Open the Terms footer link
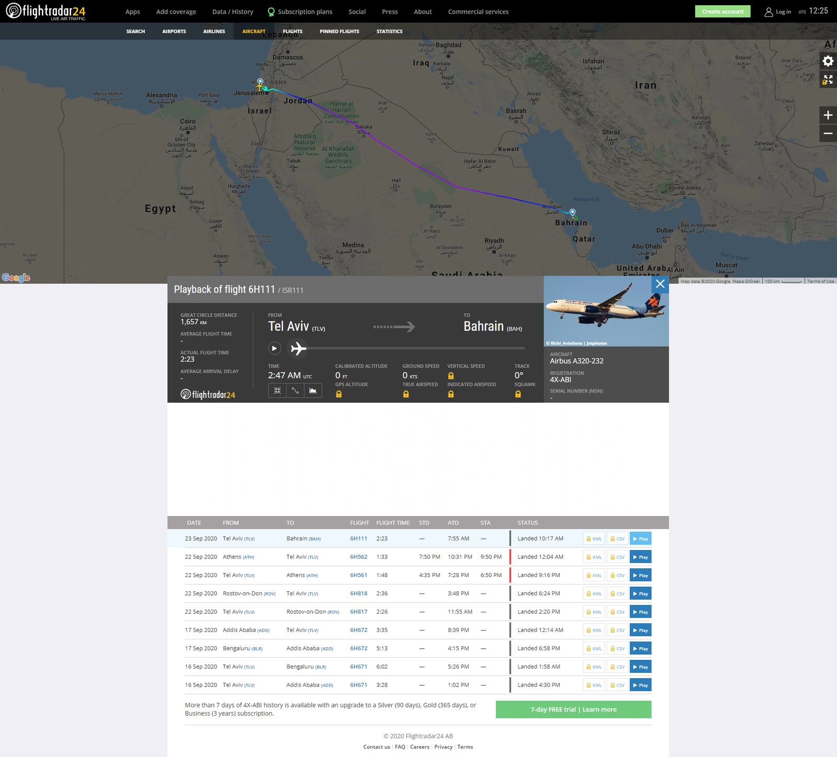Image resolution: width=837 pixels, height=757 pixels. point(465,747)
